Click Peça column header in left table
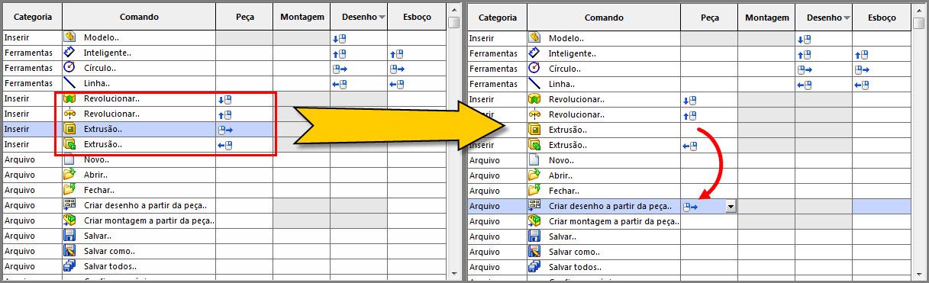929x283 pixels. coord(244,16)
